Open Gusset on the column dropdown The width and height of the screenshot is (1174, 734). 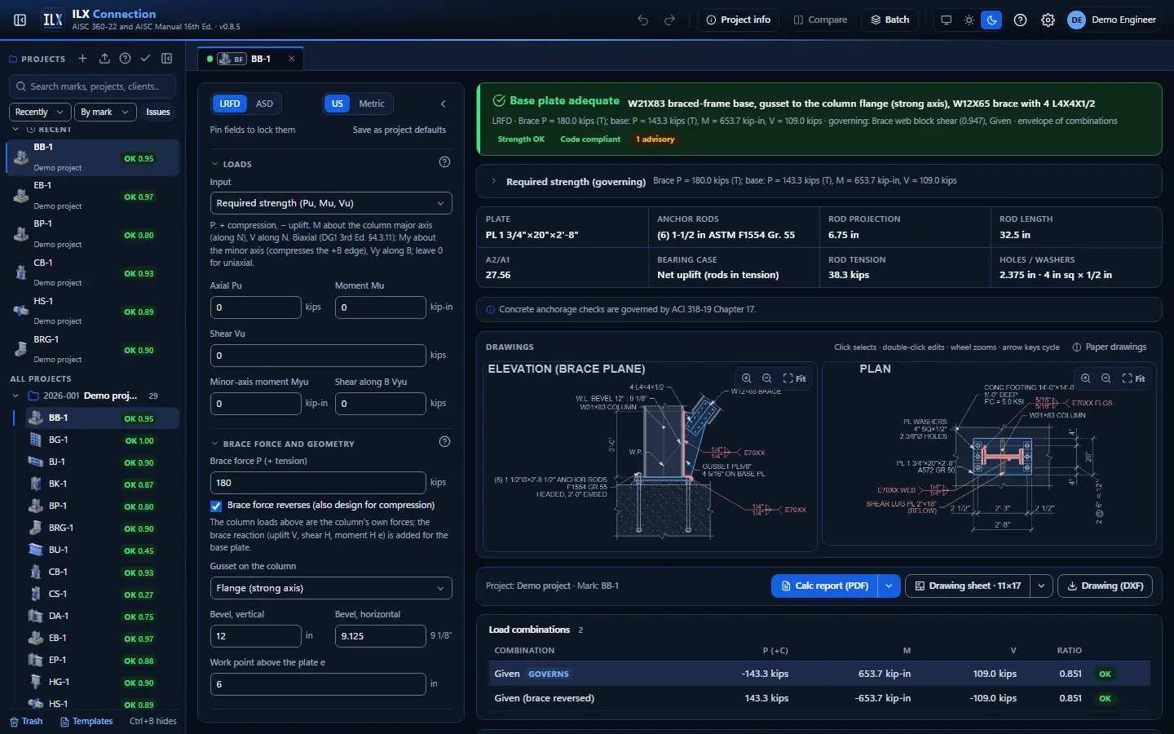coord(331,588)
